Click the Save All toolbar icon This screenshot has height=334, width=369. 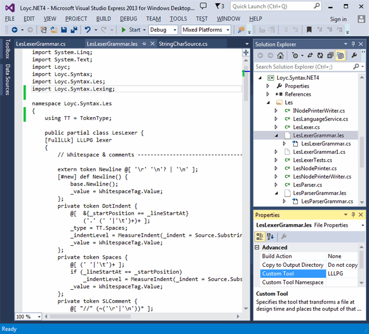click(x=74, y=30)
